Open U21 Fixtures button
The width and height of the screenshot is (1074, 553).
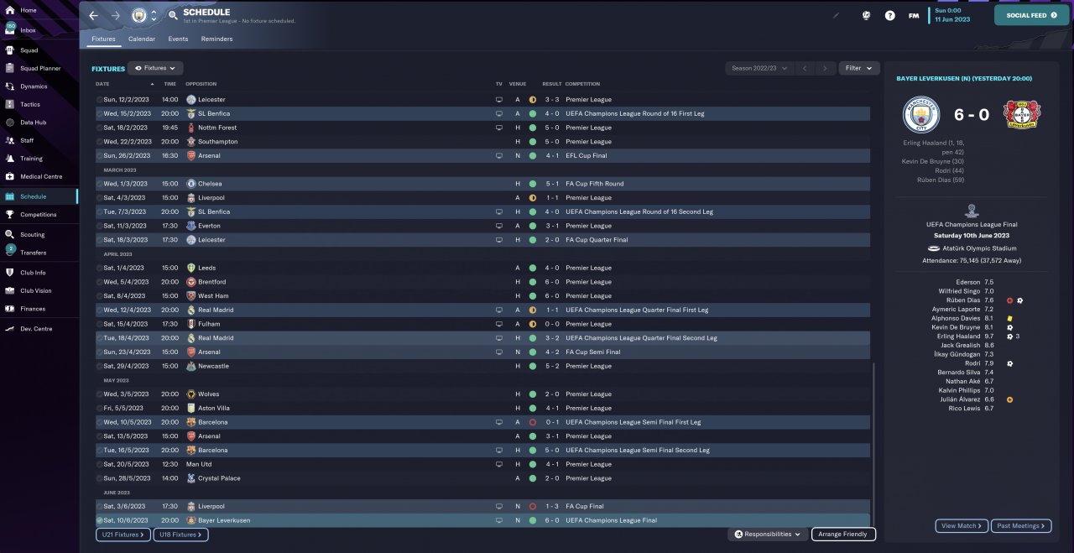[123, 534]
